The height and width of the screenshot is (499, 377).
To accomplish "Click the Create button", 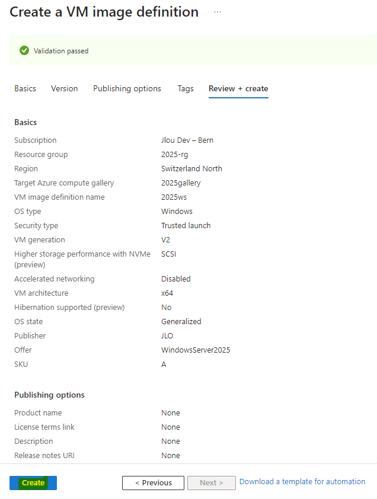I will point(33,483).
